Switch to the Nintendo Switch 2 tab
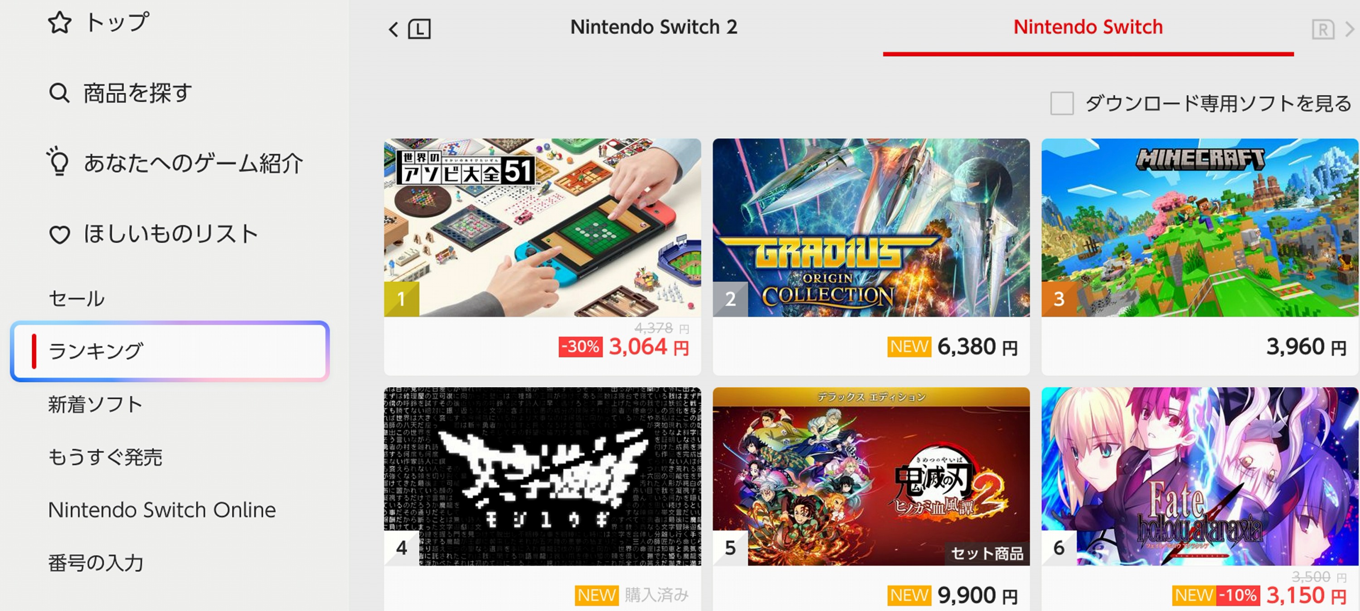1360x611 pixels. 653,27
